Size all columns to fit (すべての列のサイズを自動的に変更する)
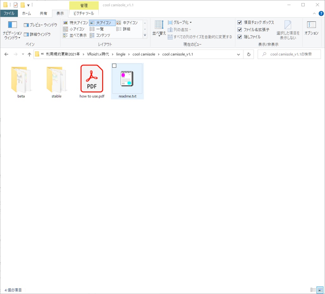 tap(200, 37)
